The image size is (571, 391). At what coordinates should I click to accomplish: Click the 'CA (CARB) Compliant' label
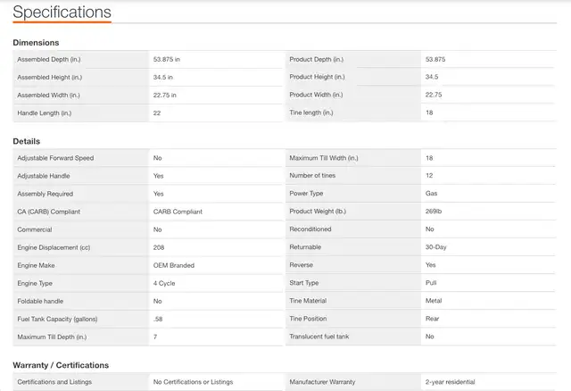pyautogui.click(x=48, y=212)
